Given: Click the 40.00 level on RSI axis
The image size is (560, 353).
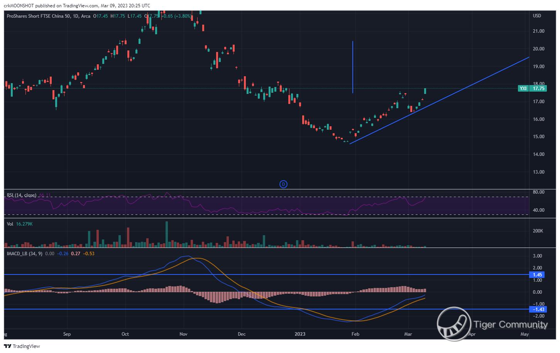Looking at the screenshot, I should coord(538,210).
